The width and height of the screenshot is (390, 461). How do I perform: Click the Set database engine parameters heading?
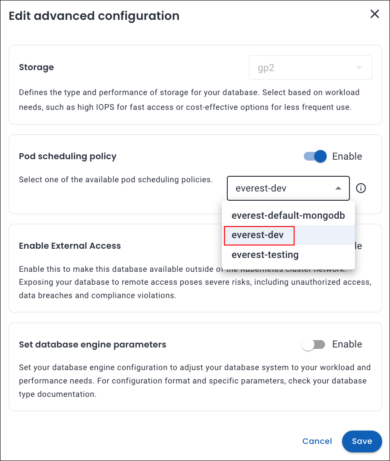[93, 345]
